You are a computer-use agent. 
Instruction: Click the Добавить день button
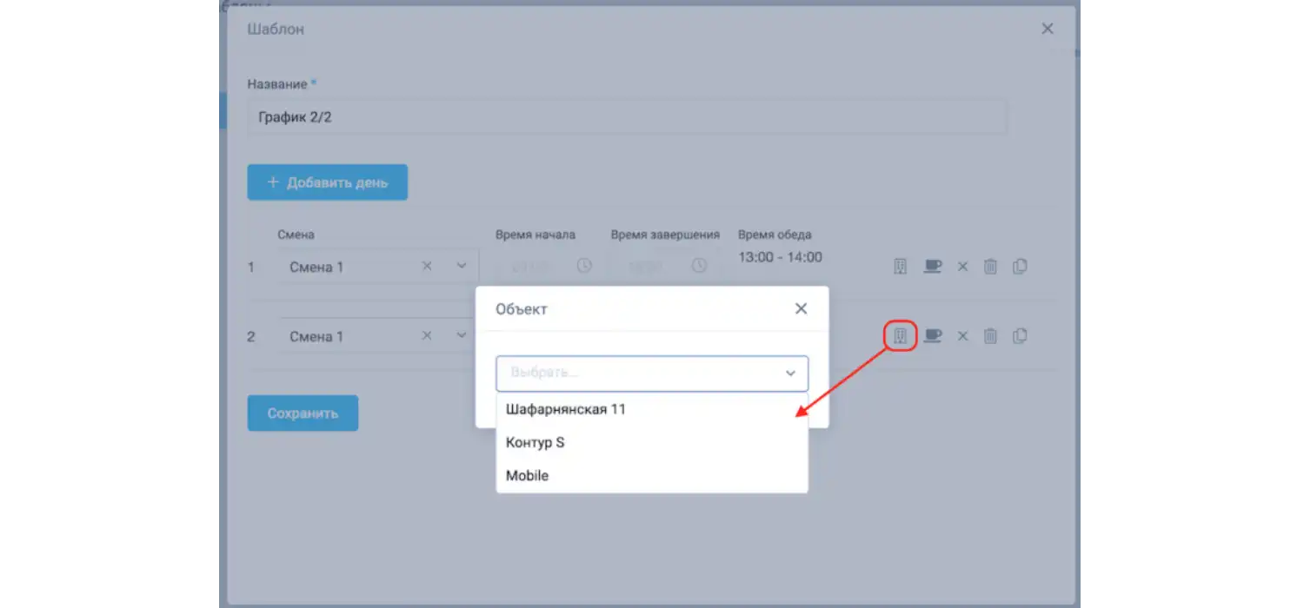click(x=328, y=182)
